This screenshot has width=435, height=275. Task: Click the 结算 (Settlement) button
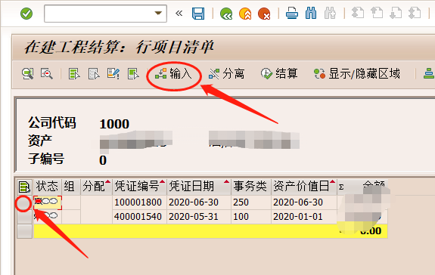click(279, 74)
